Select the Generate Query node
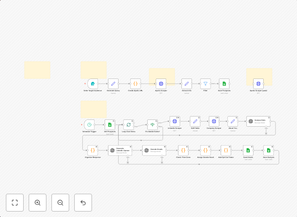Viewport: 297px width, 217px height. point(113,84)
